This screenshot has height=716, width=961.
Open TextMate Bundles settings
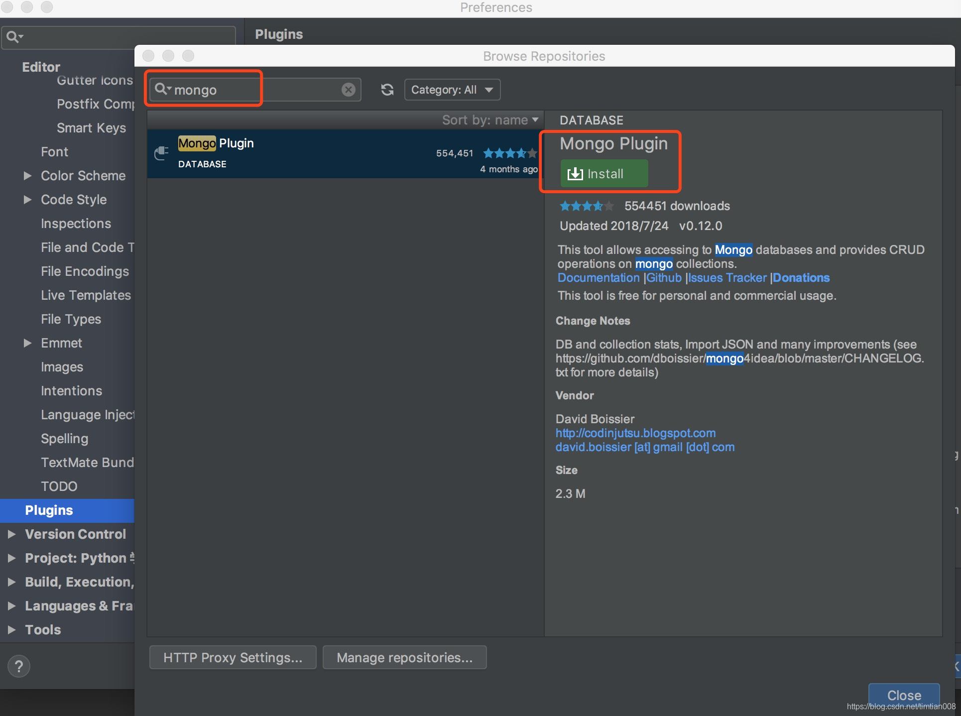coord(88,463)
